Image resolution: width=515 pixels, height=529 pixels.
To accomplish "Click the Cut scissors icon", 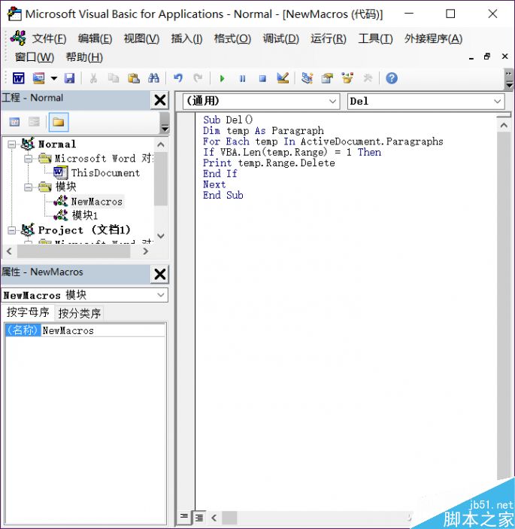I will pyautogui.click(x=94, y=78).
